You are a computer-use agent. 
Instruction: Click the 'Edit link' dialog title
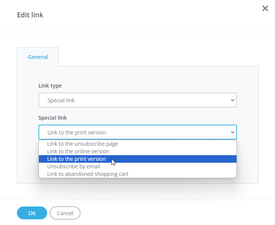click(30, 15)
